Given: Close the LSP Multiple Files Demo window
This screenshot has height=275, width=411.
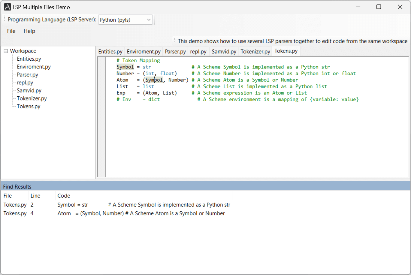Looking at the screenshot, I should [400, 7].
